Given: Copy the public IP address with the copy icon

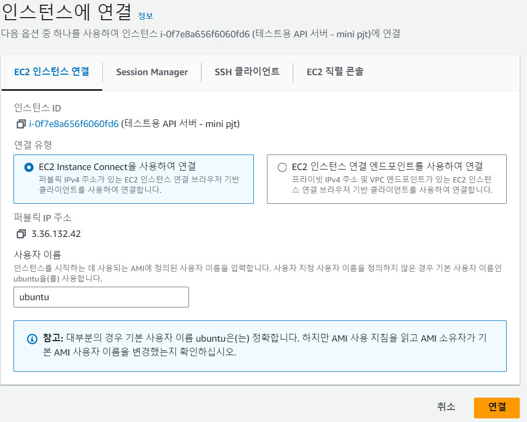Looking at the screenshot, I should tap(21, 234).
